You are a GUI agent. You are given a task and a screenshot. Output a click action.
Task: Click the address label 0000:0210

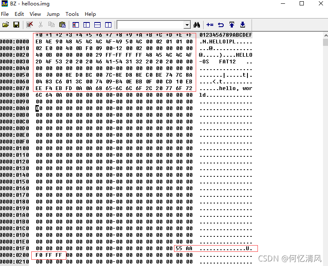pos(15,262)
